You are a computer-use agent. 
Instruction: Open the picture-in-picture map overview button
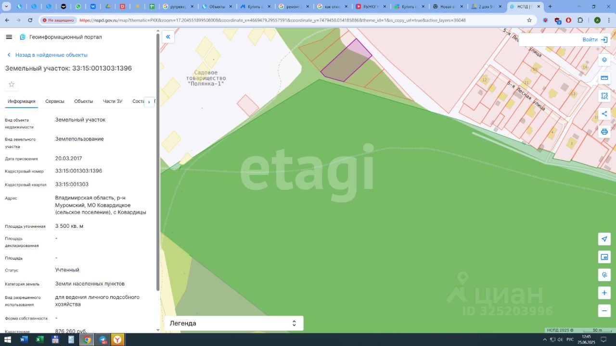pos(604,257)
